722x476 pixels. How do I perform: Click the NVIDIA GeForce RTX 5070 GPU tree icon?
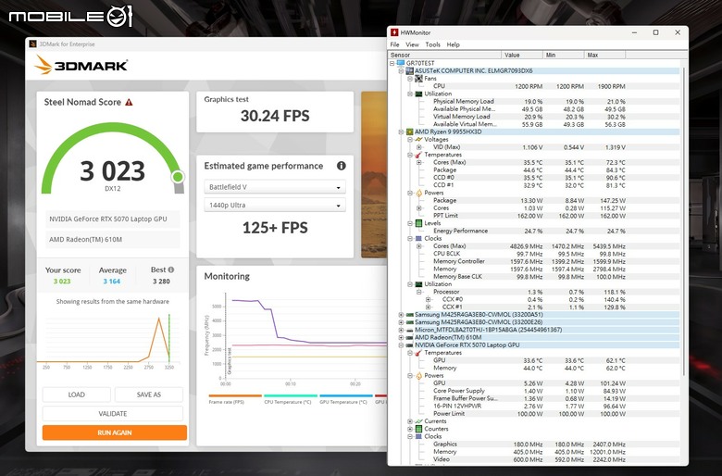point(410,345)
